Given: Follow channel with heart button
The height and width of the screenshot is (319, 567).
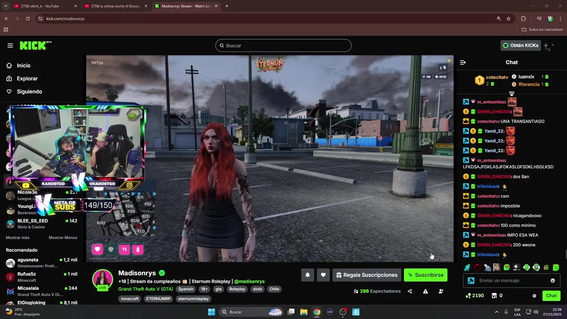Looking at the screenshot, I should (323, 275).
